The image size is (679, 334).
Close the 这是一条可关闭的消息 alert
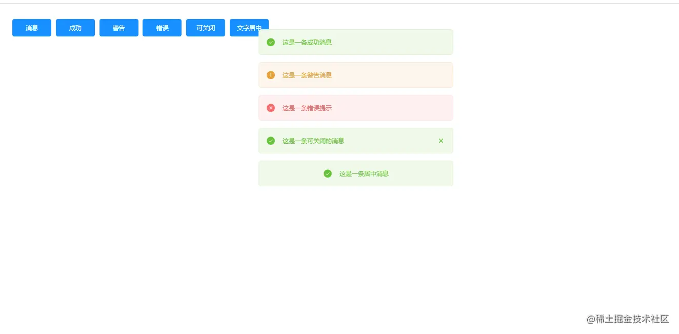tap(441, 141)
